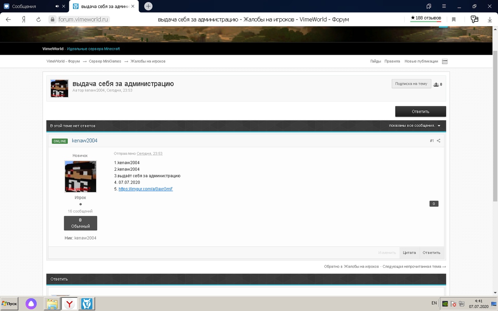The width and height of the screenshot is (498, 311).
Task: Go to VimeWorld - Форум breadcrumb
Action: coord(63,61)
